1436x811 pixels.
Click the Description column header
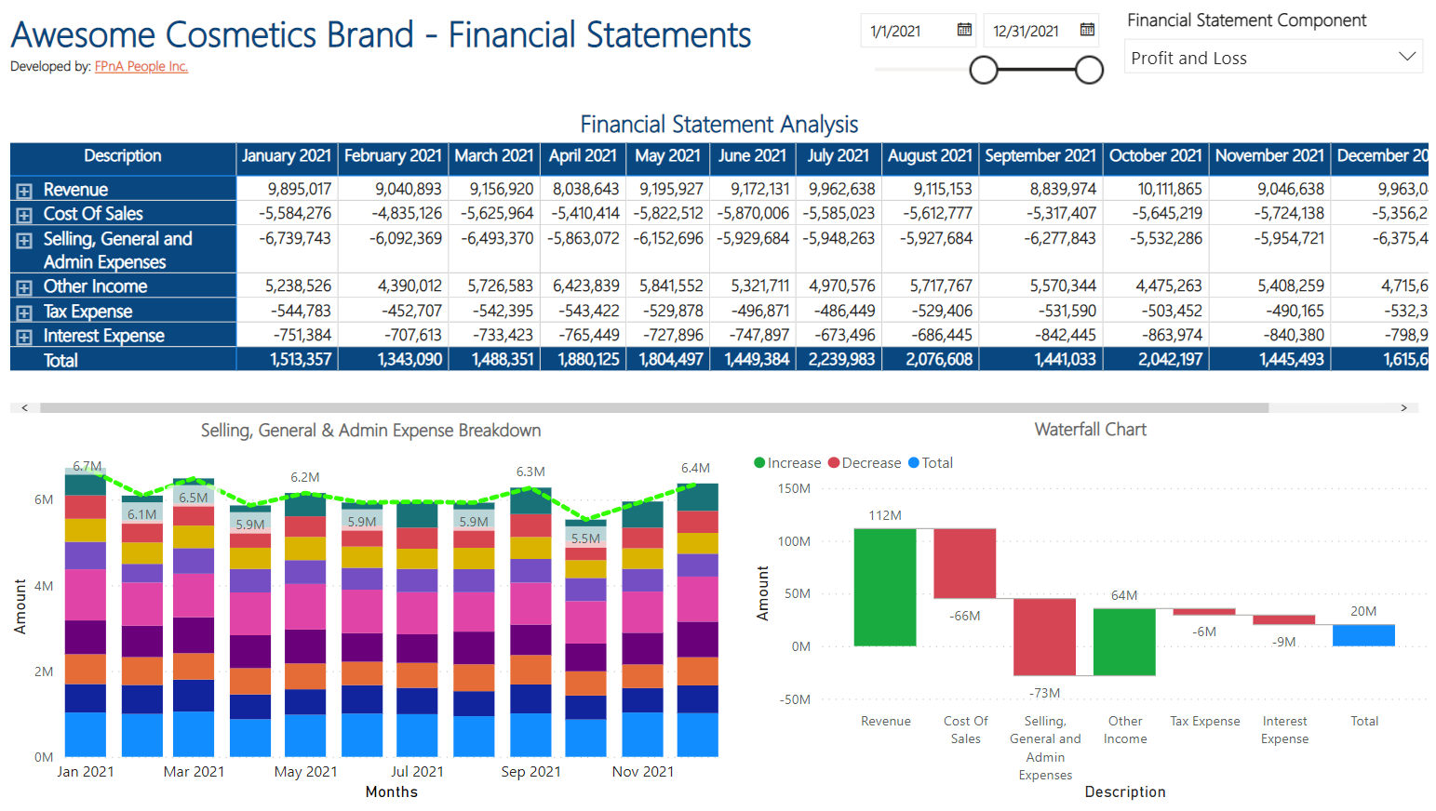tap(122, 156)
